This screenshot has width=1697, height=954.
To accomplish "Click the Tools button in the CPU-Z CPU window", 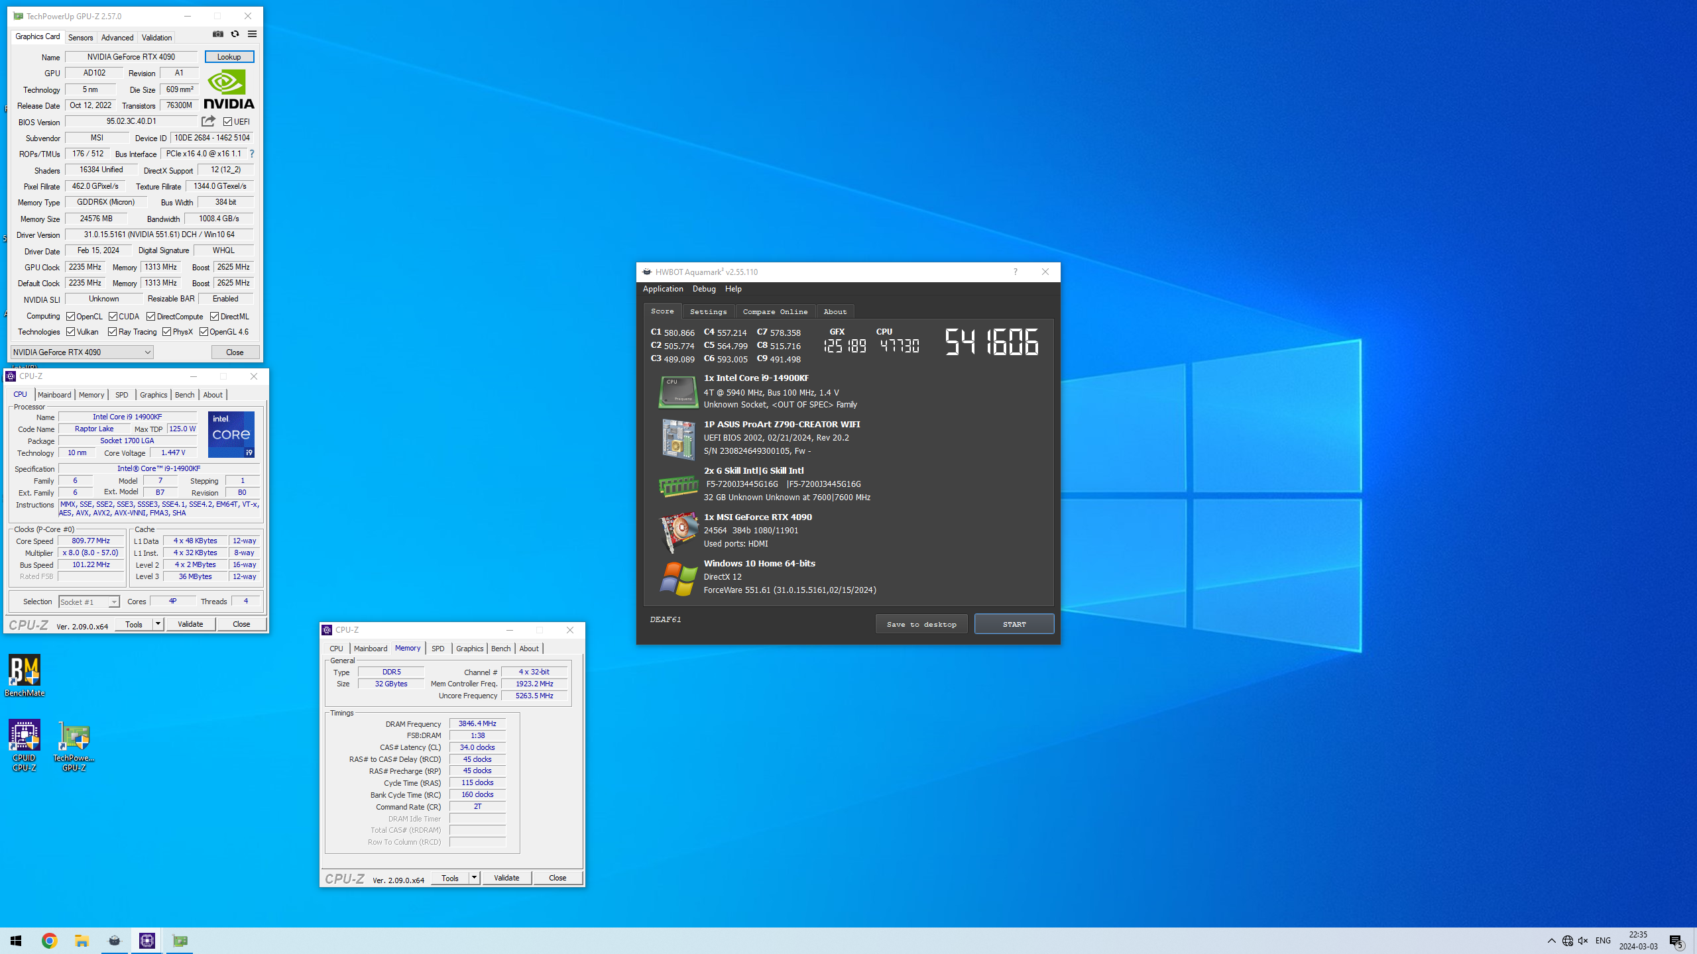I will tap(134, 624).
